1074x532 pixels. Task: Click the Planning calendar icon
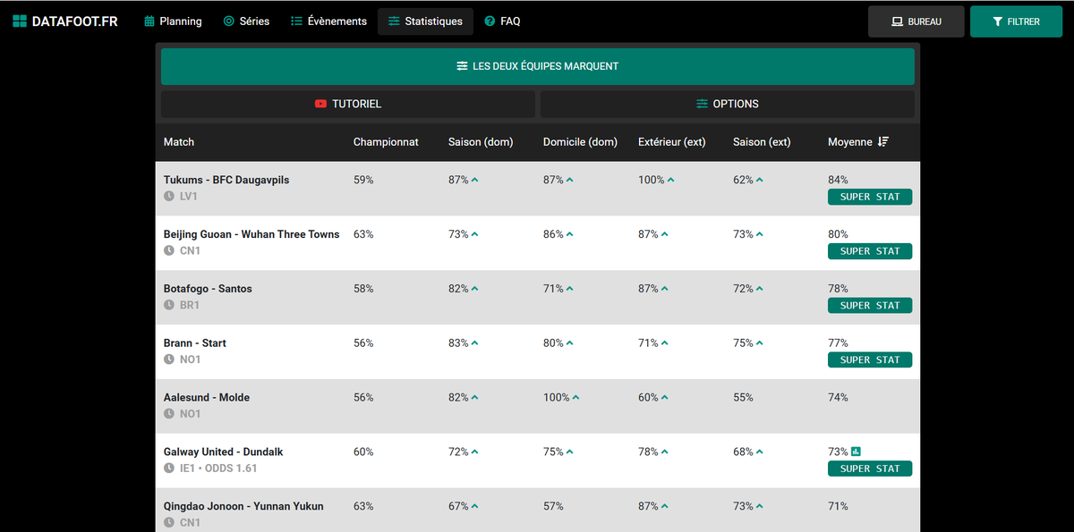[149, 21]
